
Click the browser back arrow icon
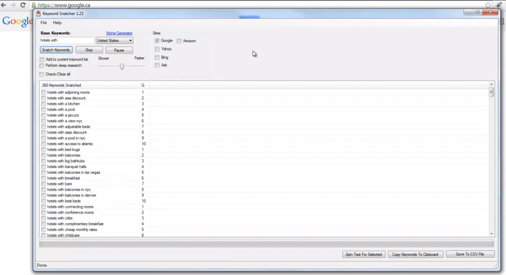[4, 5]
